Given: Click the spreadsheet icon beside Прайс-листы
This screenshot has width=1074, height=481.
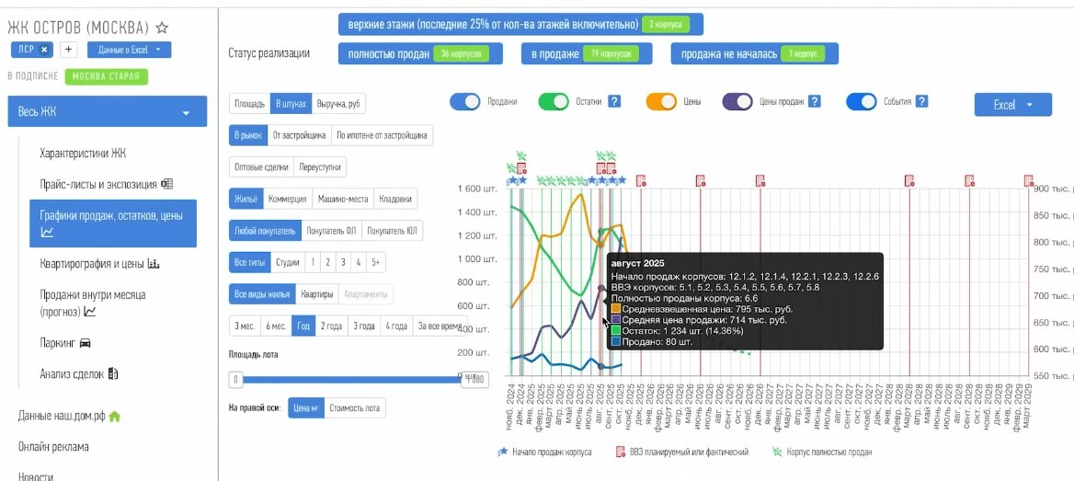Looking at the screenshot, I should pyautogui.click(x=167, y=184).
